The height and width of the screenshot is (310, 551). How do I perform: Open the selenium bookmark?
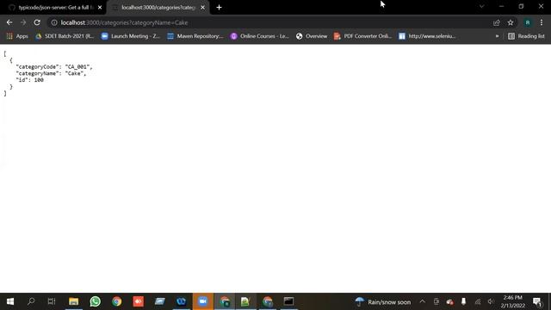pos(427,36)
